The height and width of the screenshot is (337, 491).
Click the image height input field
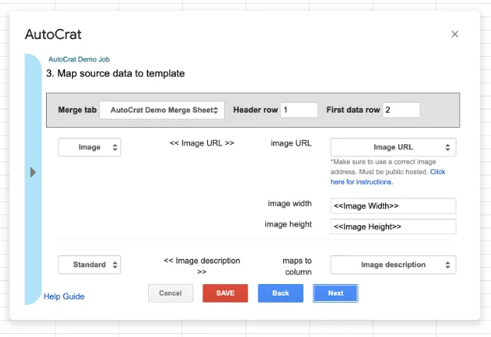tap(393, 227)
